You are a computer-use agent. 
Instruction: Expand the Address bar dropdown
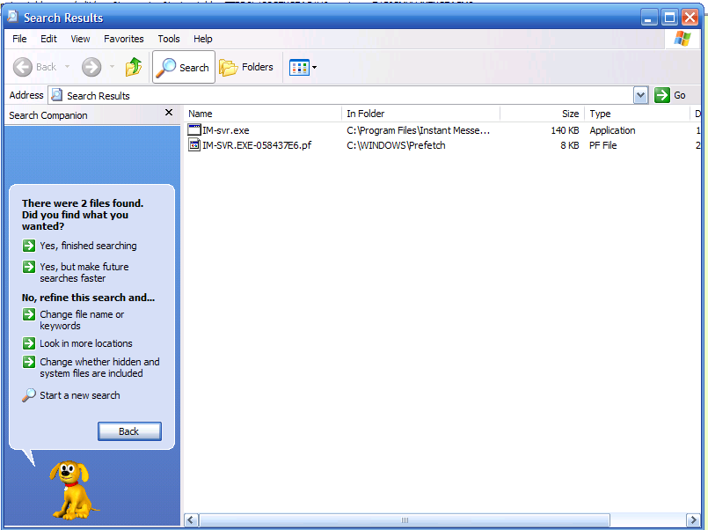coord(640,95)
